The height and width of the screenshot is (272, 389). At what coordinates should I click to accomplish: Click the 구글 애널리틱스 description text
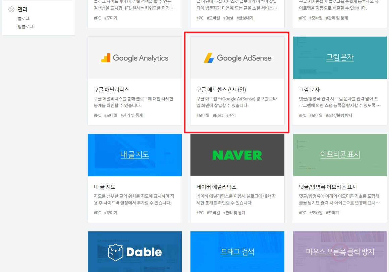pos(133,102)
